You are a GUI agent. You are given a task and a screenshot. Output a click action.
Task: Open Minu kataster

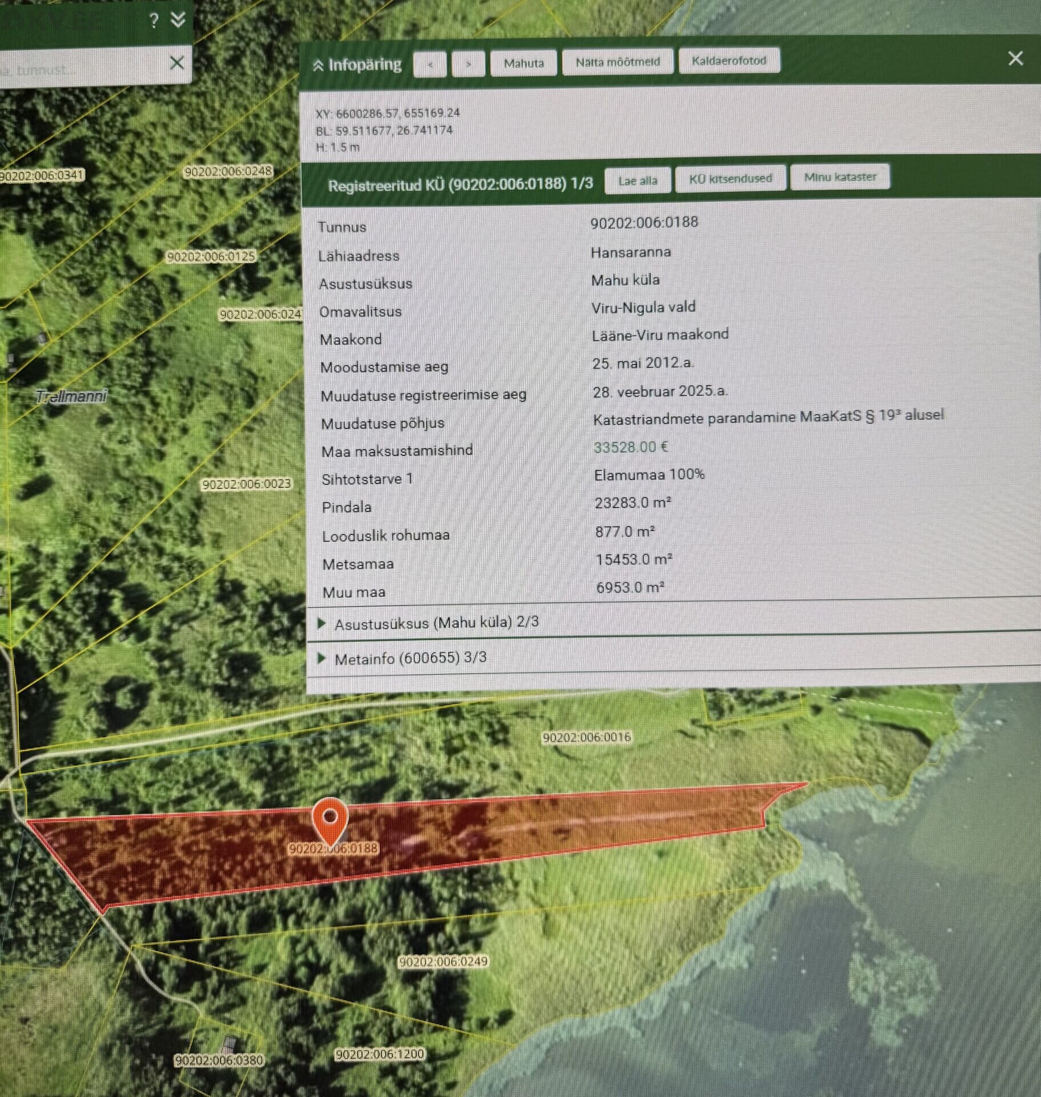click(x=839, y=177)
